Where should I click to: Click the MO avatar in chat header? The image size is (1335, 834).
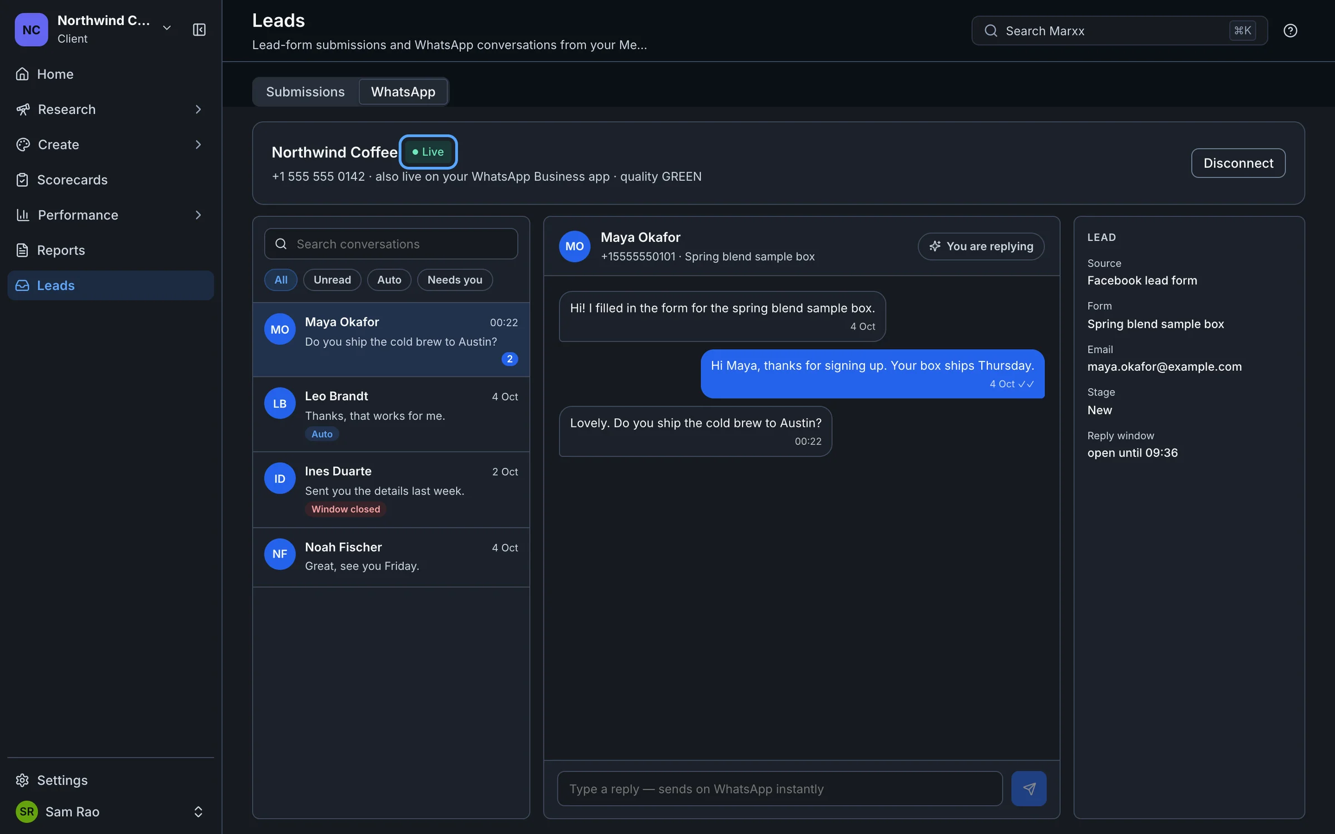[x=575, y=246]
